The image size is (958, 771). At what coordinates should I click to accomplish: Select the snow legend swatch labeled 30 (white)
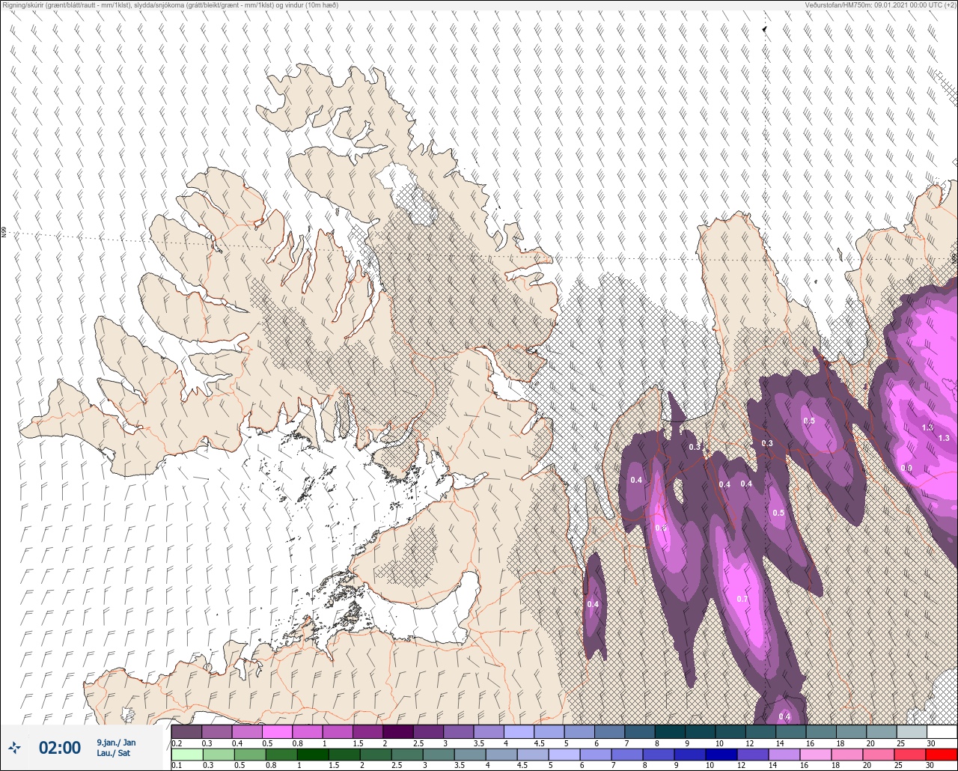[x=942, y=731]
